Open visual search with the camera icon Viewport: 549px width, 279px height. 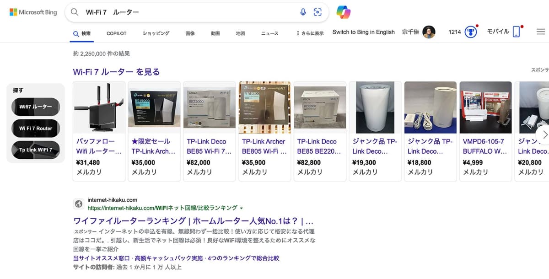(x=318, y=12)
